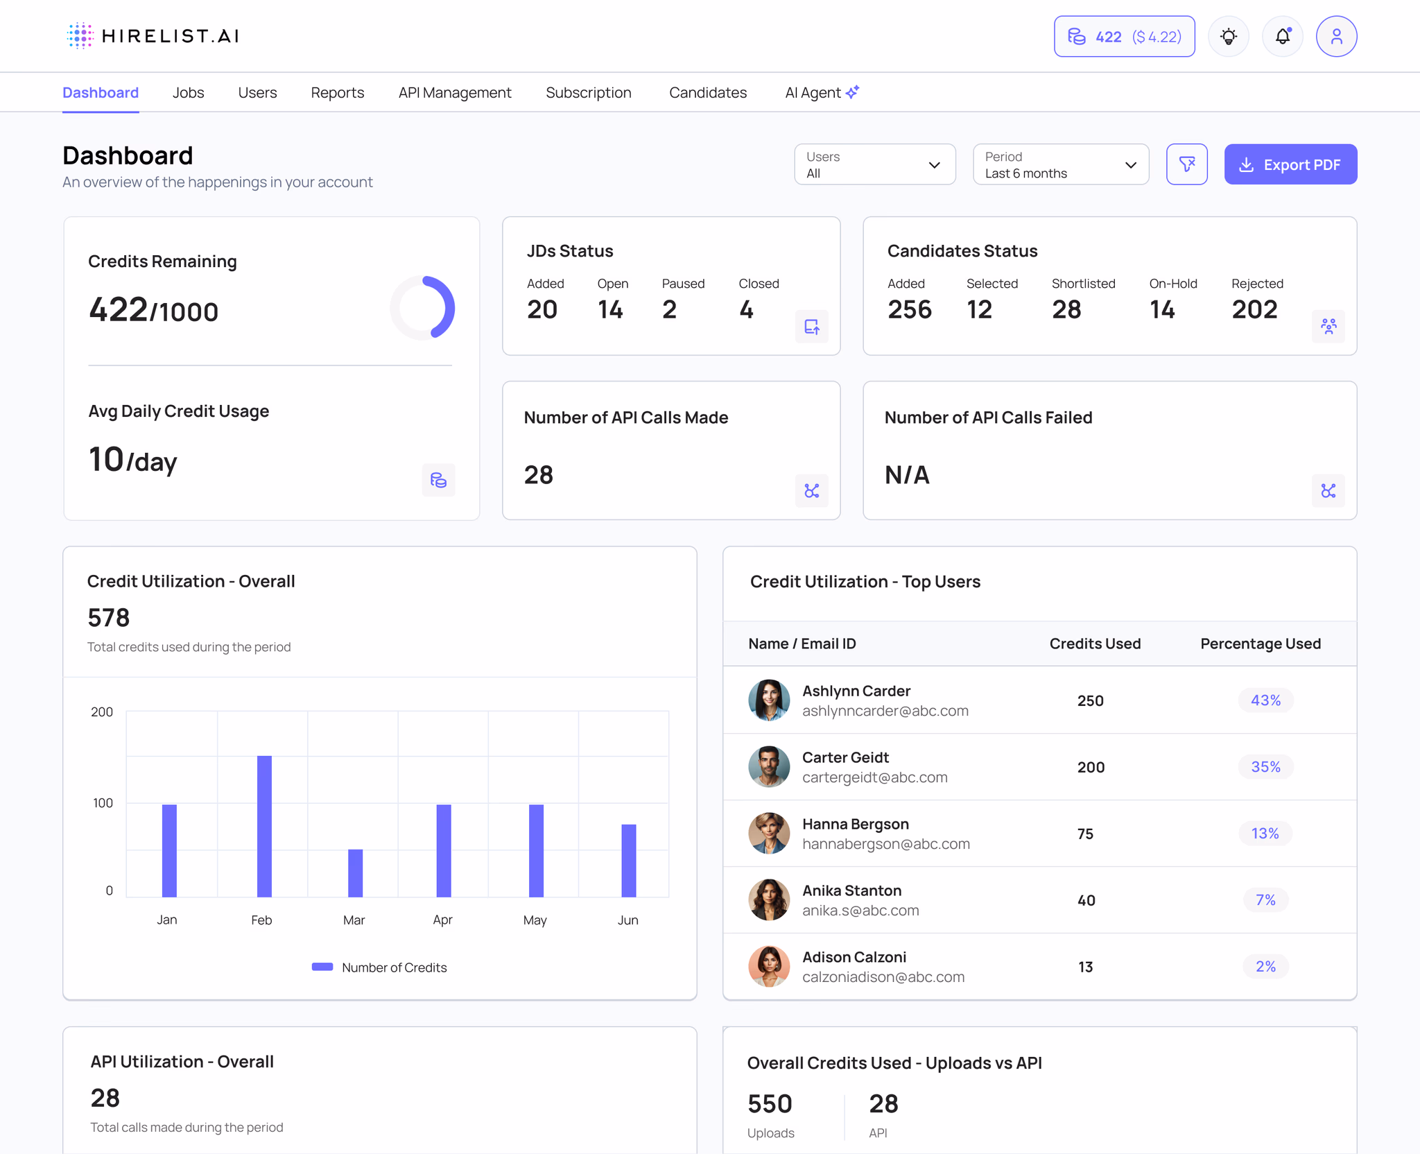Click the JDs Status card icon
Screen dimensions: 1420x1154
point(811,327)
